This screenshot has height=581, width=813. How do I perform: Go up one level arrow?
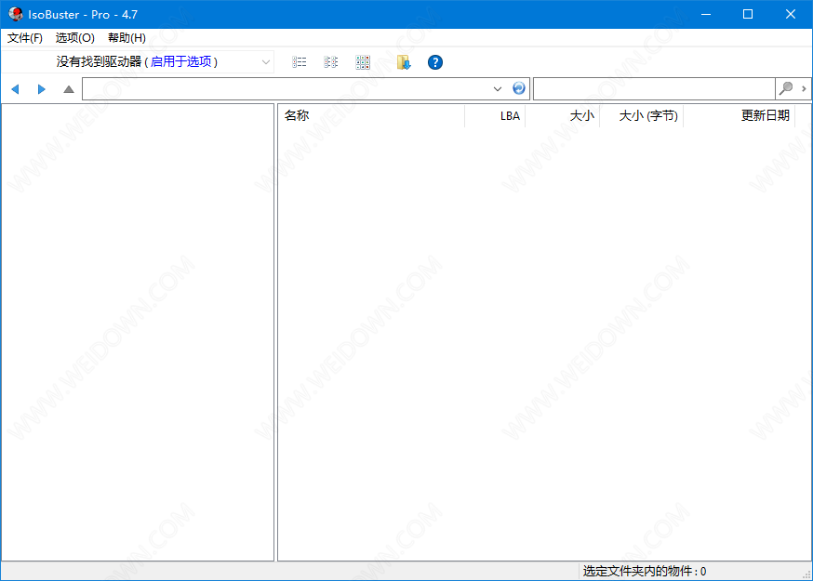69,89
